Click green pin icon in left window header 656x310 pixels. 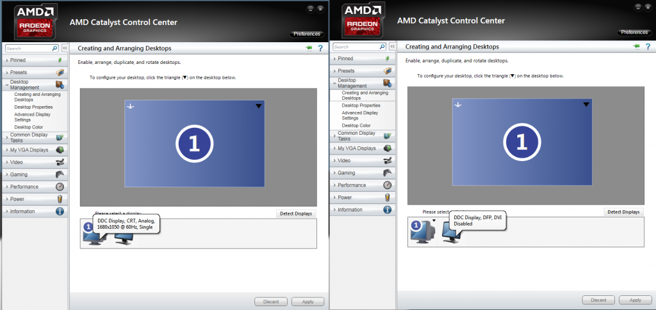pyautogui.click(x=309, y=49)
